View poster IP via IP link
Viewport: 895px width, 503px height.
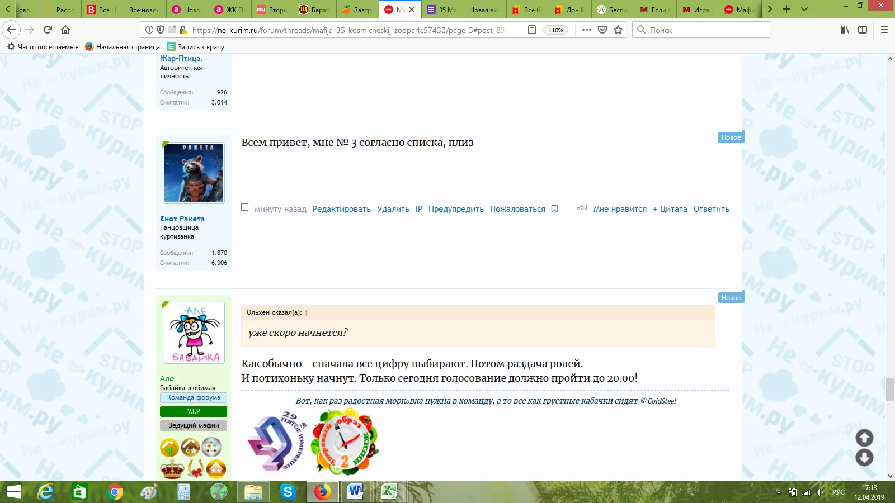[419, 209]
